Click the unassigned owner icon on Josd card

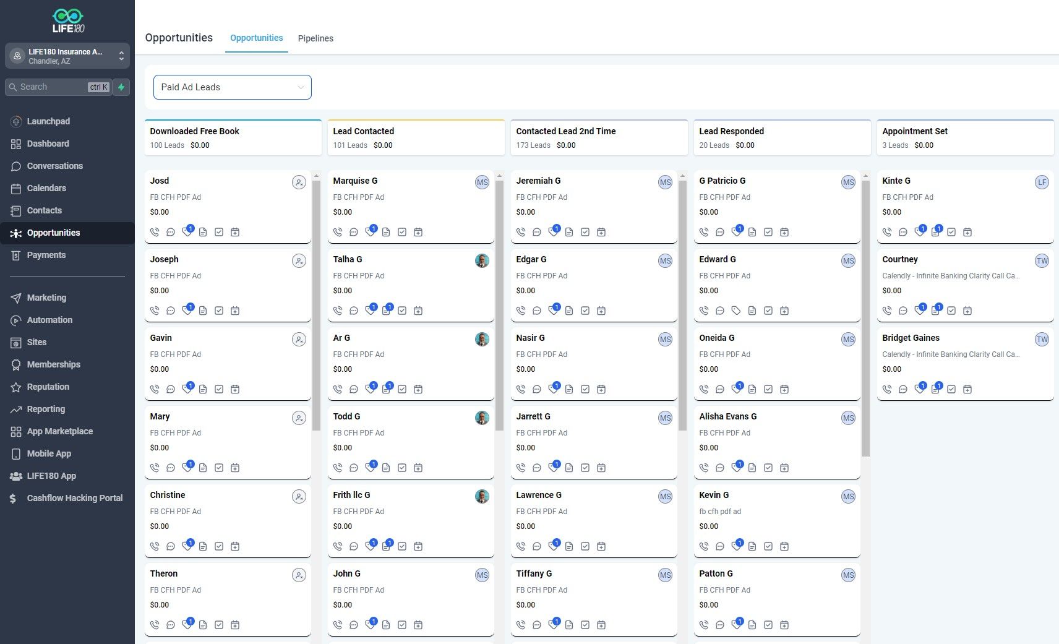tap(299, 182)
